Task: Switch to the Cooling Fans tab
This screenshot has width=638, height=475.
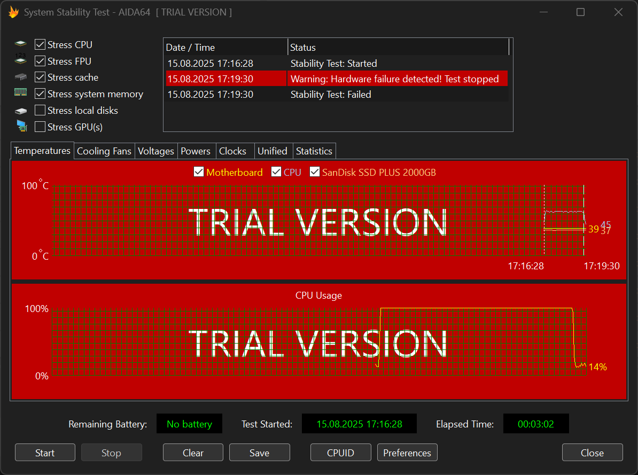Action: tap(104, 151)
